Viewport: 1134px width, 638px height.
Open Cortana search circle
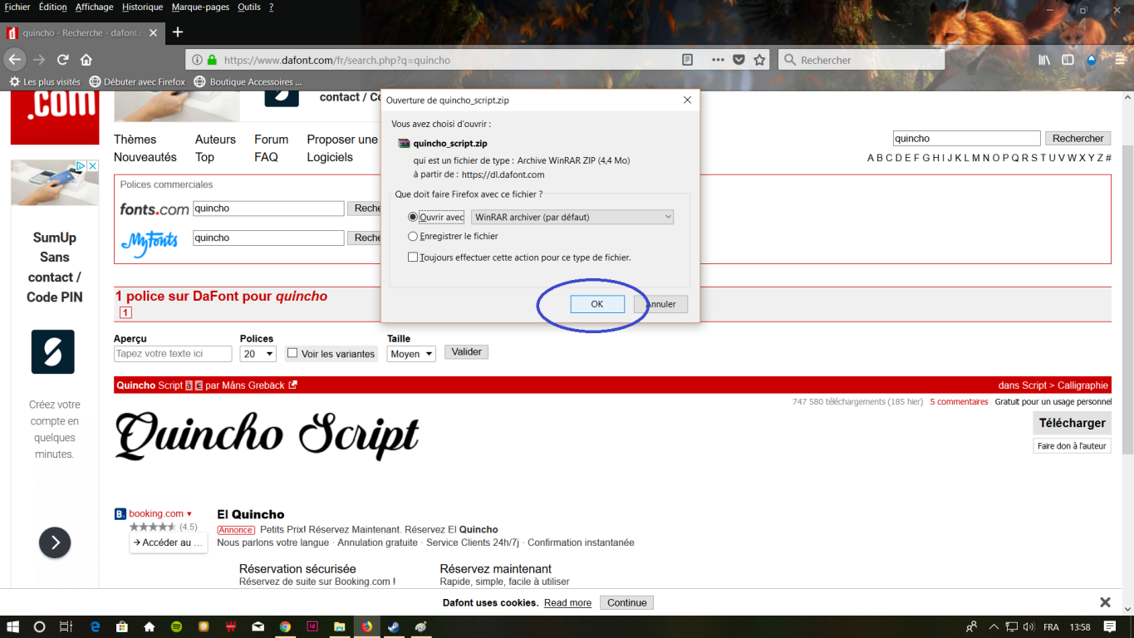[x=39, y=626]
